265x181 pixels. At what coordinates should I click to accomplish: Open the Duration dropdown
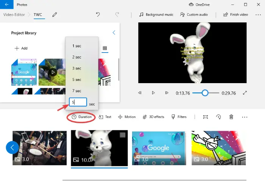[x=81, y=117]
